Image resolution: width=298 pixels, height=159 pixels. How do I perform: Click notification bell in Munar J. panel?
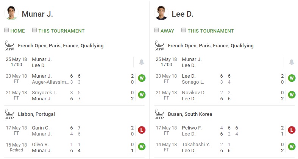coord(141,62)
